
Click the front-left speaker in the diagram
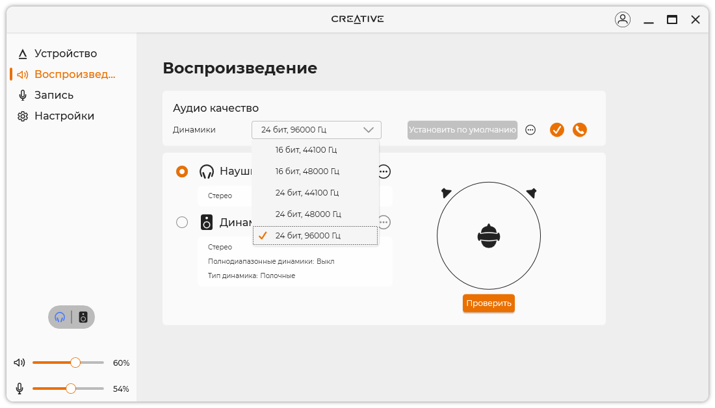click(446, 193)
